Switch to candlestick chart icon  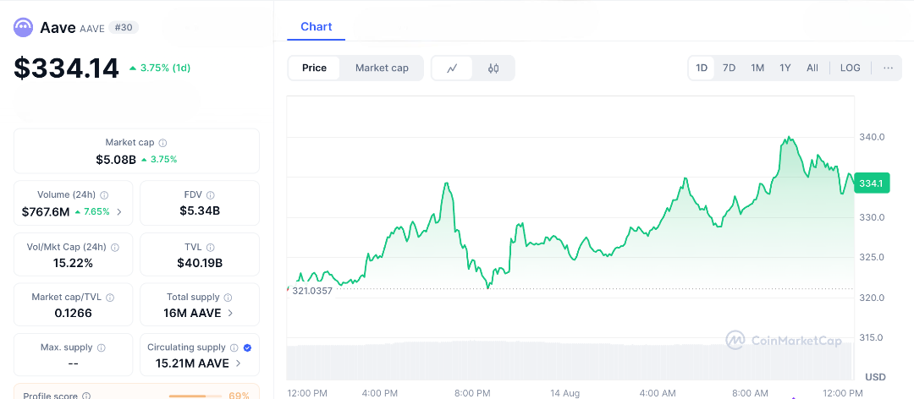tap(493, 68)
